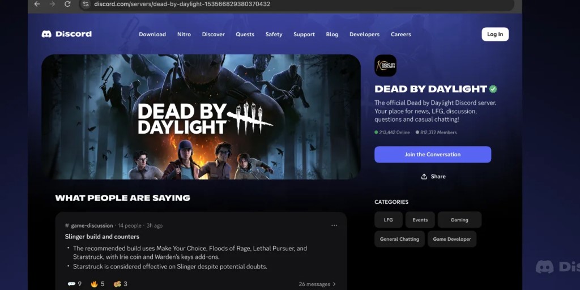Open site info icon in address bar
The image size is (580, 290).
pos(86,4)
